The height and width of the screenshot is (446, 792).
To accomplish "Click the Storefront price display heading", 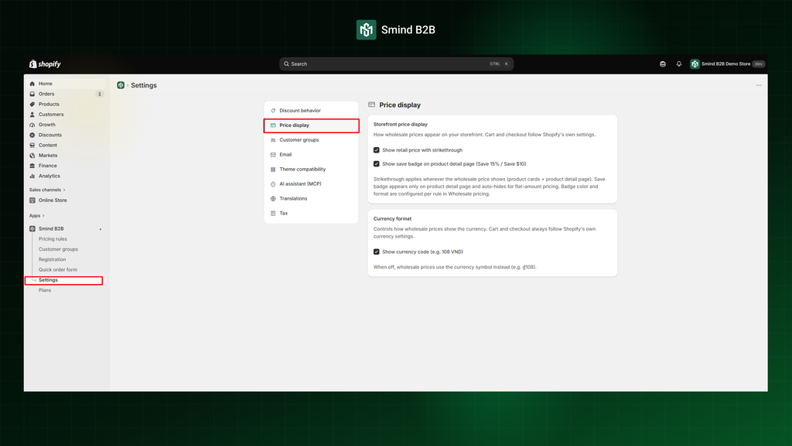I will 401,125.
